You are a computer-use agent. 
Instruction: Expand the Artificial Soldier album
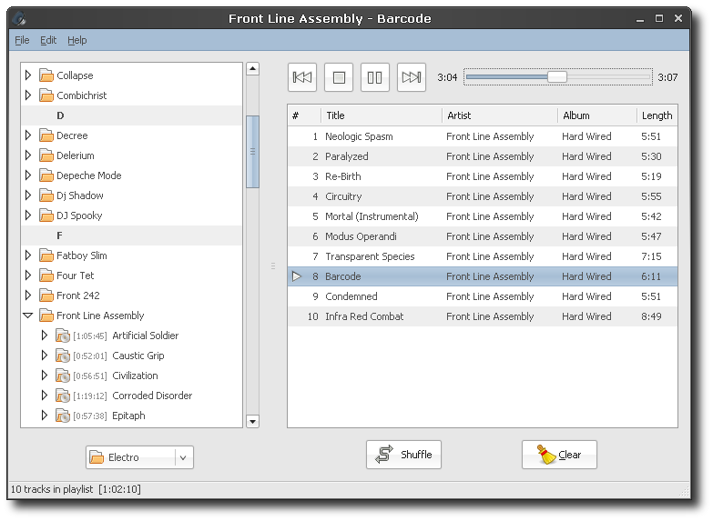pyautogui.click(x=45, y=336)
